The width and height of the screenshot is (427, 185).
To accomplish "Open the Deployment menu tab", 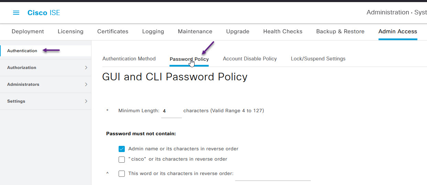I will click(28, 32).
